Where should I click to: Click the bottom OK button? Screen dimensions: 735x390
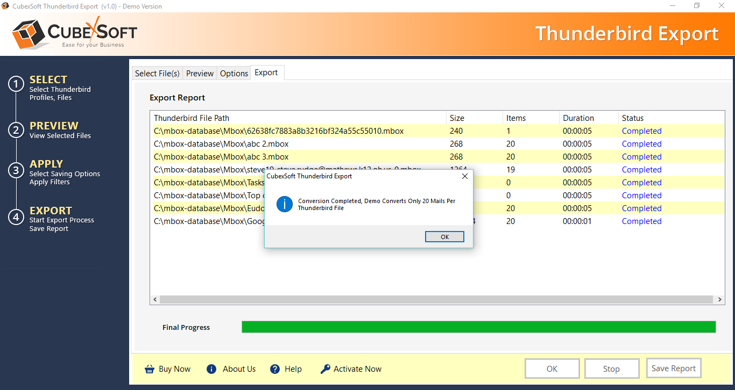coord(552,369)
